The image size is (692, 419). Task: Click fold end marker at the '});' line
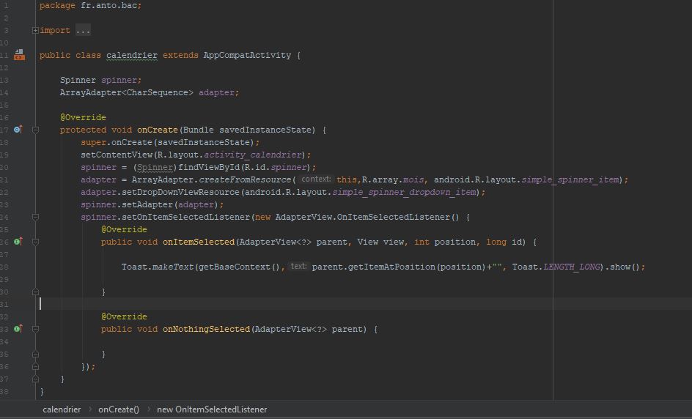(35, 366)
